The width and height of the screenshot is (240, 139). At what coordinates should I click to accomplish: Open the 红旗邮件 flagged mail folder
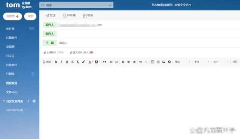click(x=12, y=38)
